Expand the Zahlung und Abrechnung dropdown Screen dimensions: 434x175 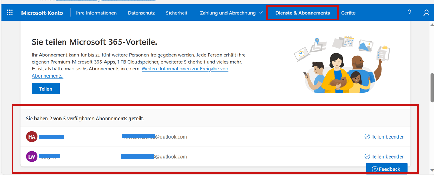[x=231, y=13]
